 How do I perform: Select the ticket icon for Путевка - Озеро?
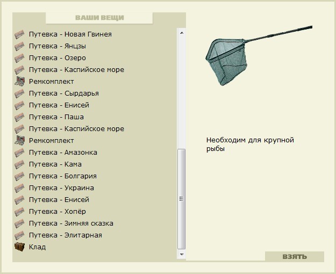(19, 58)
